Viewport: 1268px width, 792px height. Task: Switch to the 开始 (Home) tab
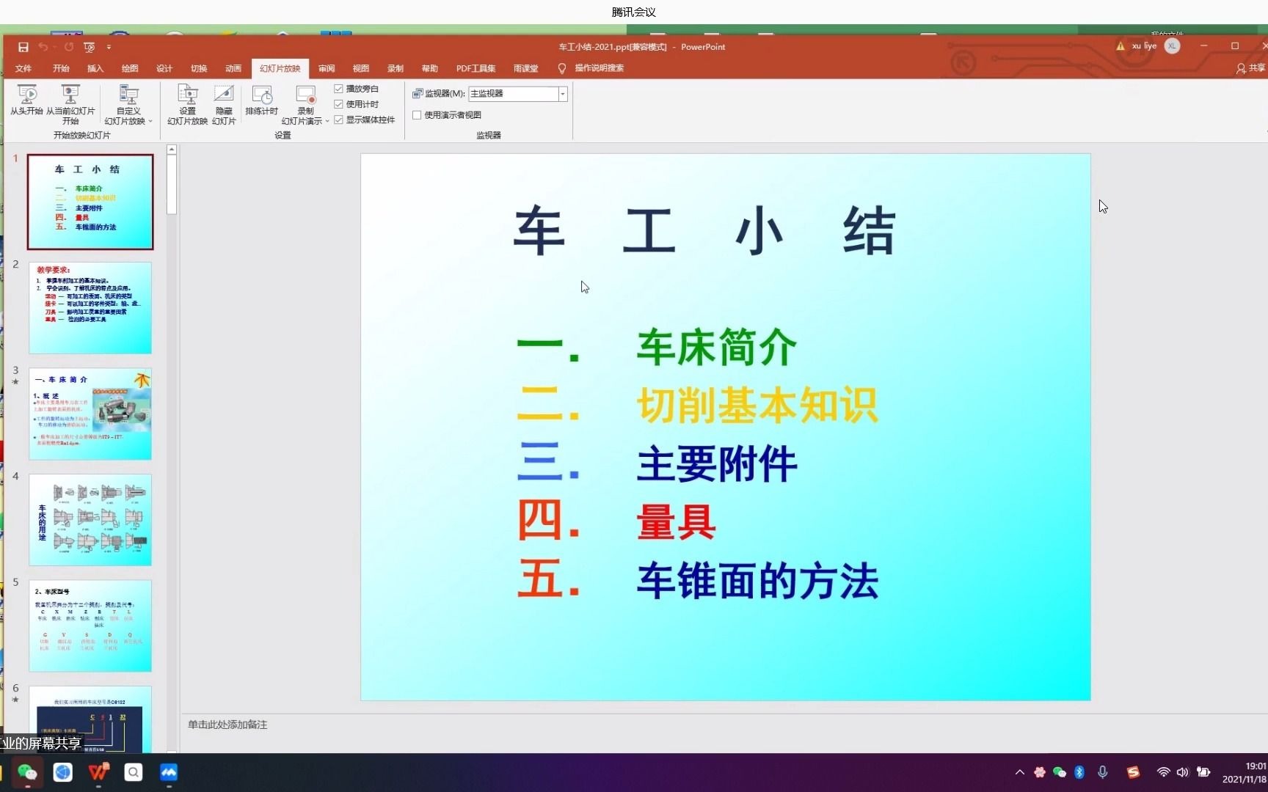click(61, 68)
